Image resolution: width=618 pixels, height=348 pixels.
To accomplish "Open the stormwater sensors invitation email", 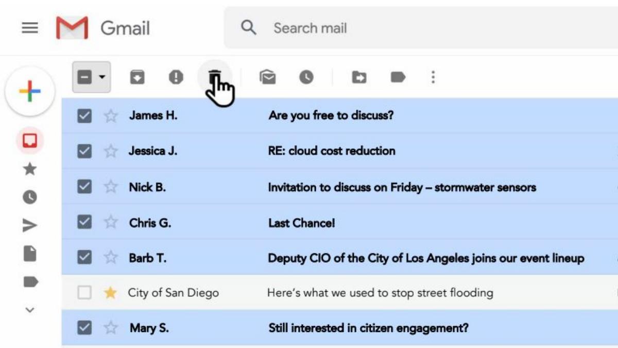I will click(x=402, y=187).
